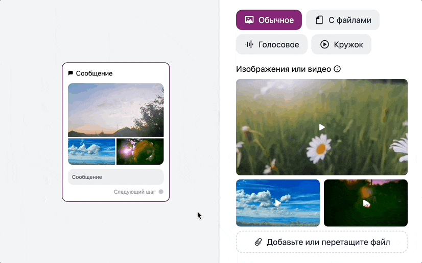Click the Следующий шаг label

point(134,192)
